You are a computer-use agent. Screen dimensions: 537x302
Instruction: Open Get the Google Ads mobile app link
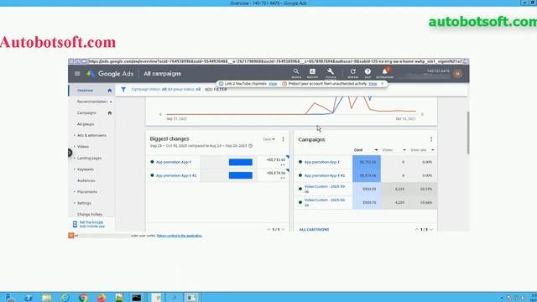click(x=91, y=225)
